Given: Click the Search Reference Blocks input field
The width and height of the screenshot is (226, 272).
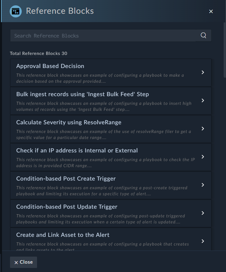Looking at the screenshot, I should (x=100, y=35).
